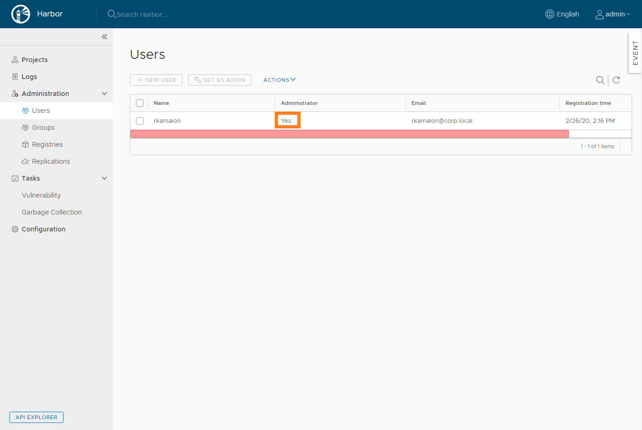This screenshot has width=642, height=430.
Task: Click the globe language icon
Action: click(549, 14)
